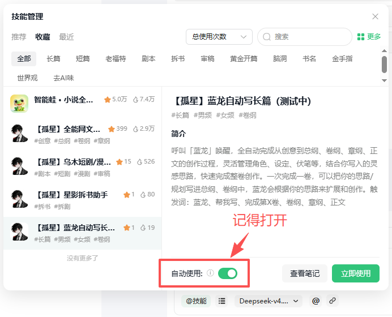Filter by the 脑洞 category
This screenshot has width=392, height=317.
[x=280, y=59]
